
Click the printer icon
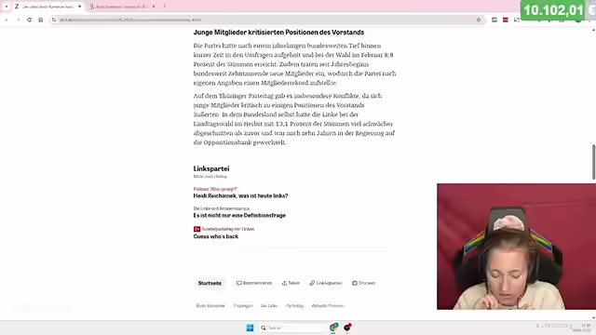coord(354,283)
